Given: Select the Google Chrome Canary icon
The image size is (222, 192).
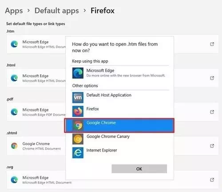Looking at the screenshot, I should [78, 139].
